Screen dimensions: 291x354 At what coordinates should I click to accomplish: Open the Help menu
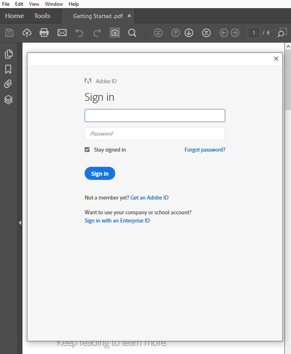point(74,4)
